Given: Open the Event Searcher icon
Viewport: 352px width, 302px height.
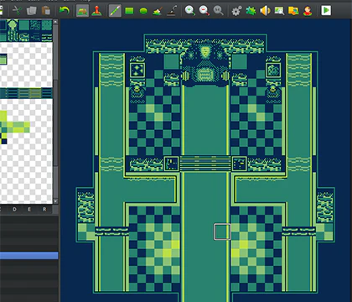Looking at the screenshot, I should coord(279,11).
